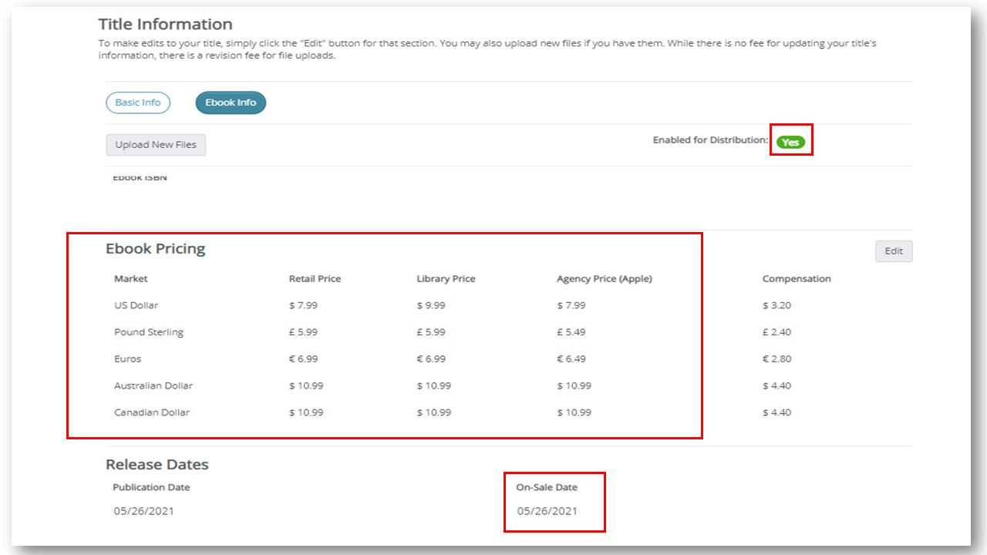Click the Euros compensation value €2.80
987x555 pixels.
click(x=776, y=359)
